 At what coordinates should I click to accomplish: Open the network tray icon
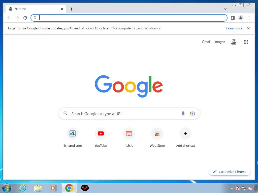[244, 188]
